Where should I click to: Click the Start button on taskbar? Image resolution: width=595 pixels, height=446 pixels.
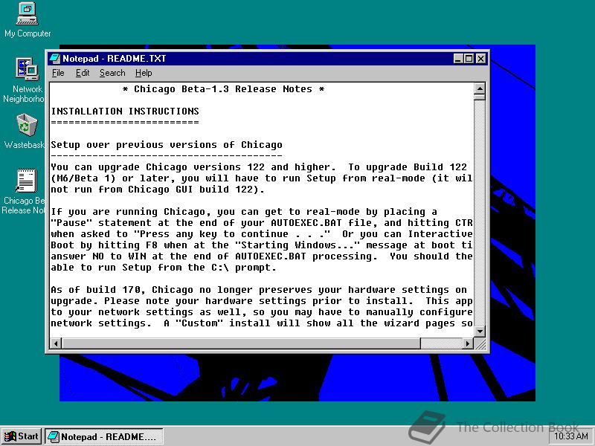(22, 436)
